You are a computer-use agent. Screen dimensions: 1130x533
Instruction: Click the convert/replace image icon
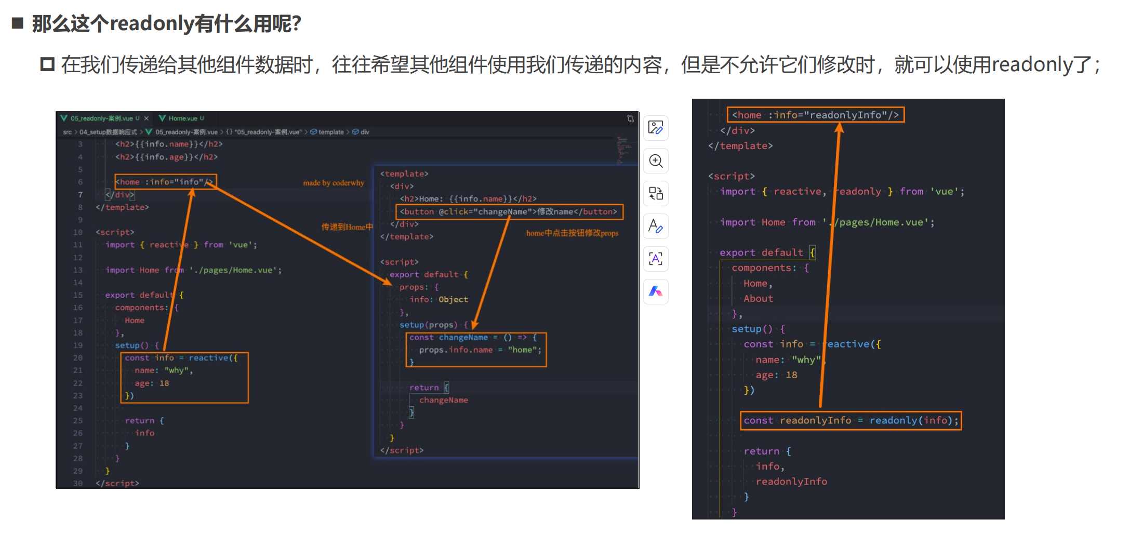pos(656,194)
